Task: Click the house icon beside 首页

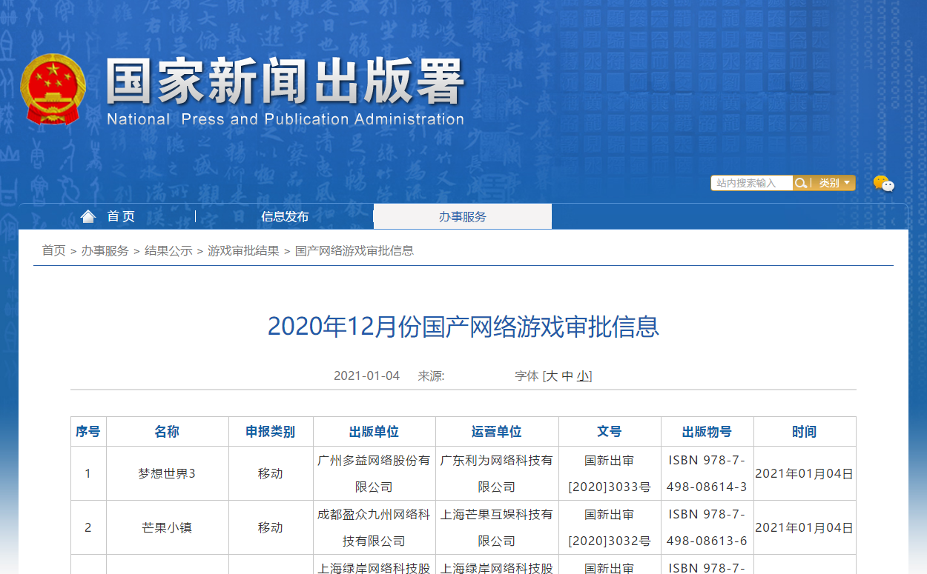Action: click(88, 216)
